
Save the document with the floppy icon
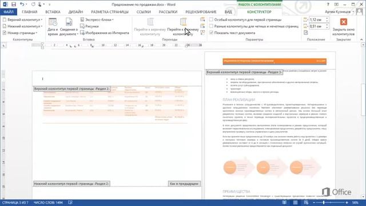[x=14, y=5]
